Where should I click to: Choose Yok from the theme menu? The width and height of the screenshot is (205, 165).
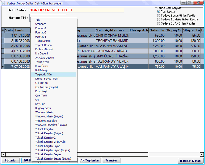click(x=54, y=20)
